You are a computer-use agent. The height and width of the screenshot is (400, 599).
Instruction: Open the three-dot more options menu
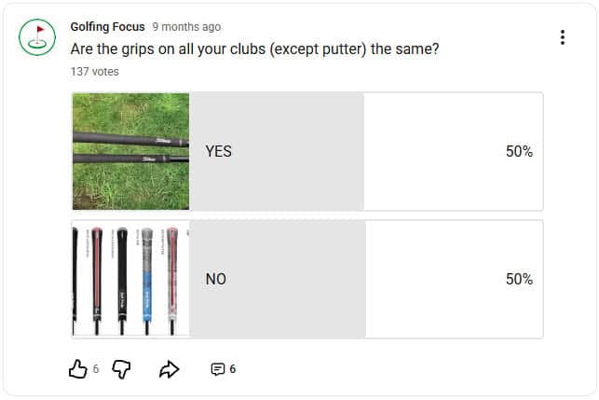pyautogui.click(x=562, y=37)
